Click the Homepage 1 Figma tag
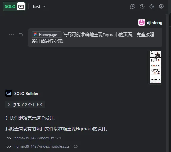Screen dimensions: 171x152 (x=47, y=35)
